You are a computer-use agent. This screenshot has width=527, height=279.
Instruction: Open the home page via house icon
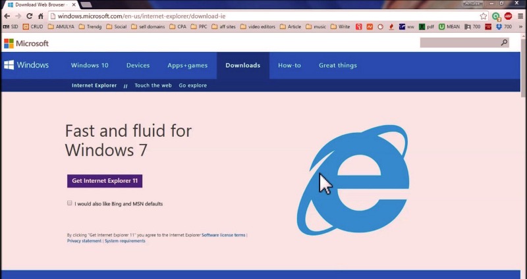click(41, 16)
